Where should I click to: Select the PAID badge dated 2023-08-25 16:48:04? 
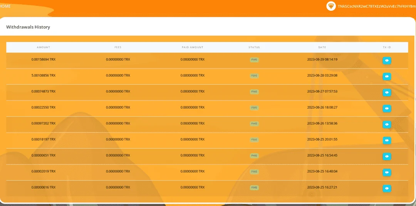[x=254, y=171]
